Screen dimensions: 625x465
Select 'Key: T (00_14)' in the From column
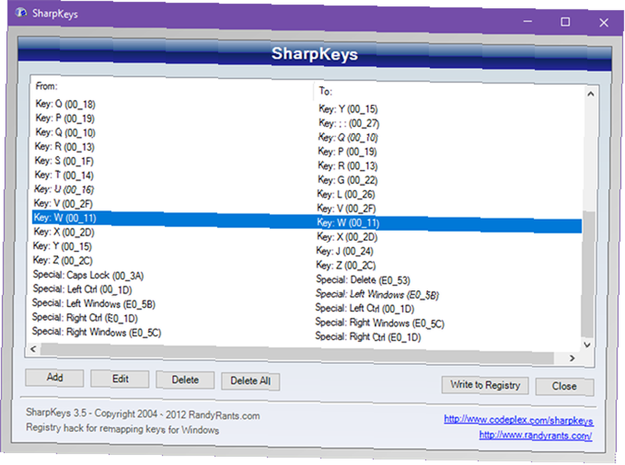pyautogui.click(x=64, y=175)
